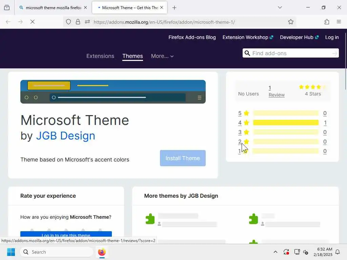Filter reviews by 4 stars number link
Screen dimensions: 347x260
point(240,123)
